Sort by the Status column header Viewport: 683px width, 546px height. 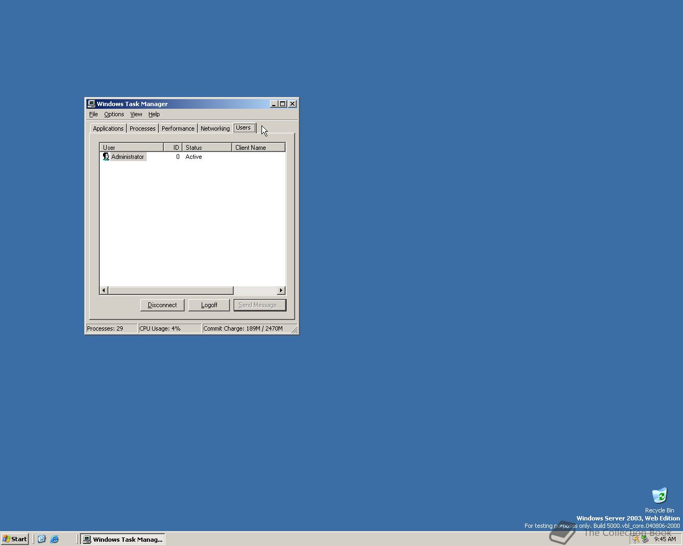[207, 147]
